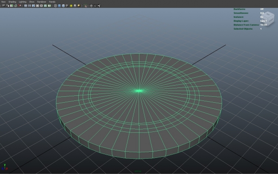Toggle the Gate Mask display
The width and height of the screenshot is (278, 174).
38,6
